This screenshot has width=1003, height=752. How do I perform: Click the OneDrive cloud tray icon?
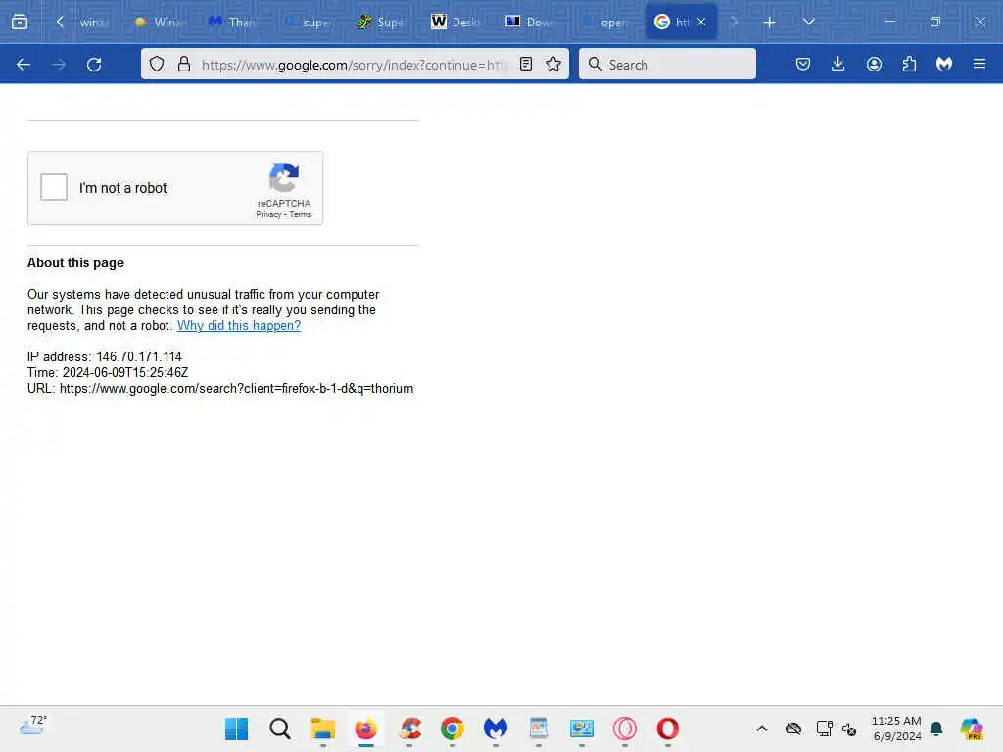pos(793,728)
